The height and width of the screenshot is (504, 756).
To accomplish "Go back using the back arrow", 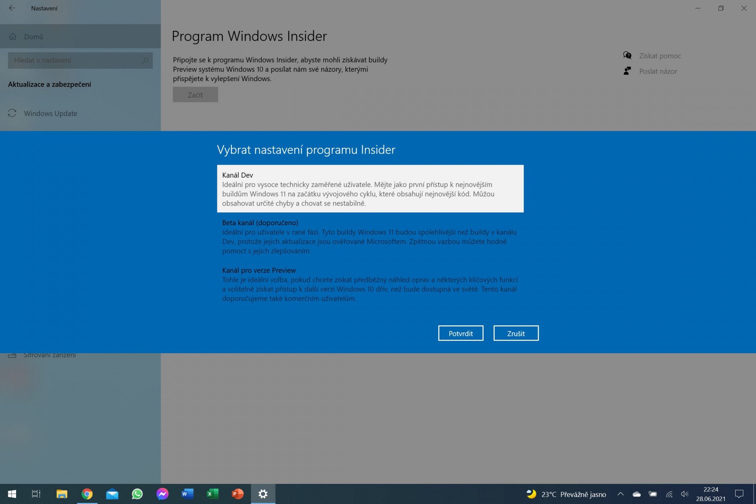I will [x=12, y=8].
